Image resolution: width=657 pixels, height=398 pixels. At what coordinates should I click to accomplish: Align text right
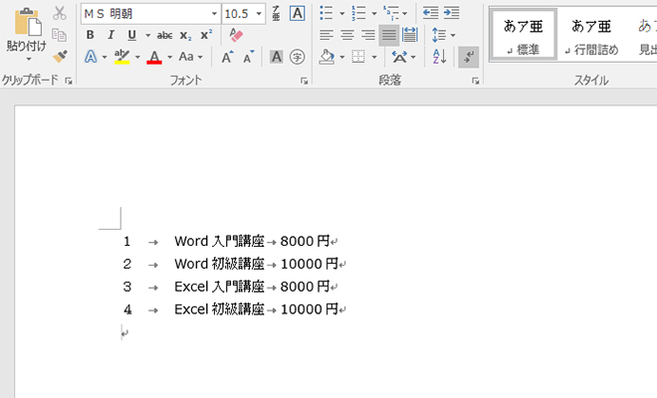pyautogui.click(x=368, y=35)
